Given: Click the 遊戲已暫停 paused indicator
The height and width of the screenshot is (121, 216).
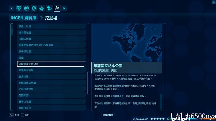Looking at the screenshot, I should (108, 115).
